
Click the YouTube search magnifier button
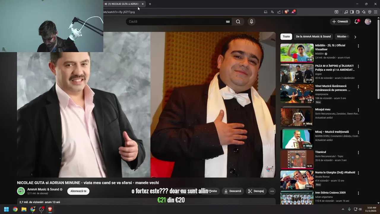(238, 21)
